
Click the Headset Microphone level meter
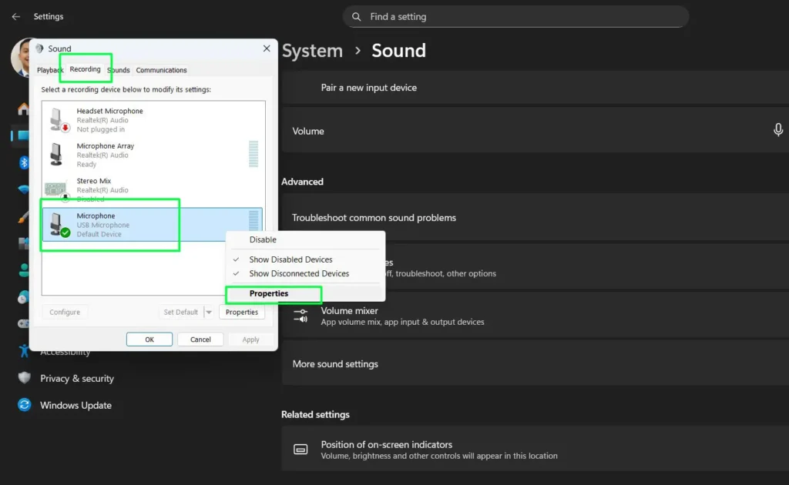coord(253,119)
